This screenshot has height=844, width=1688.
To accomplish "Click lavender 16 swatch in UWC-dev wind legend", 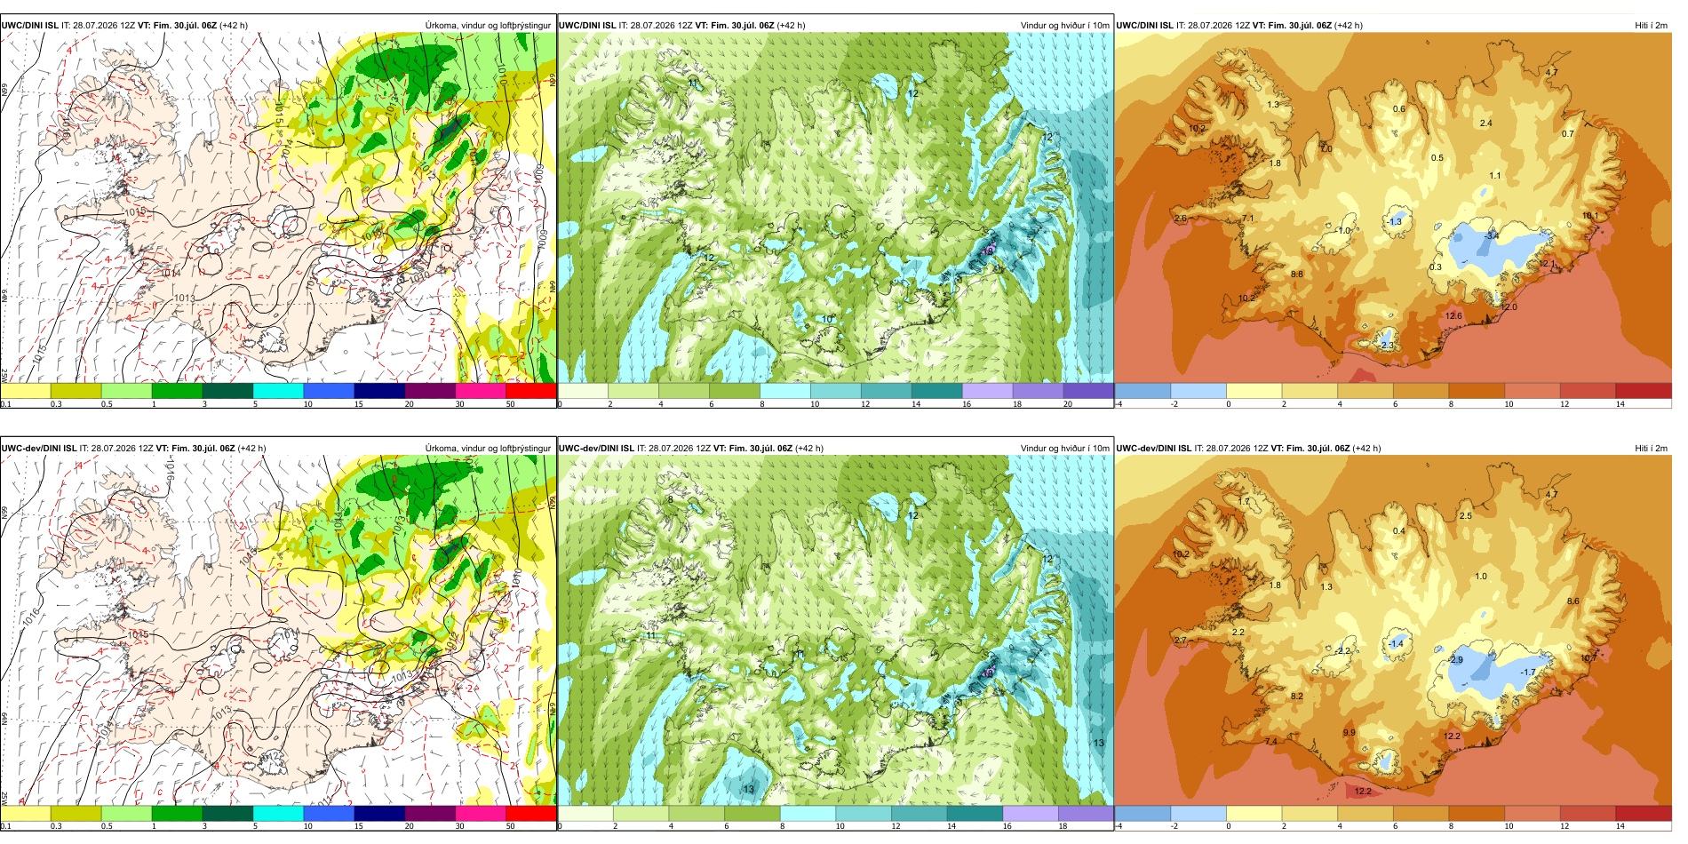I will (1030, 813).
